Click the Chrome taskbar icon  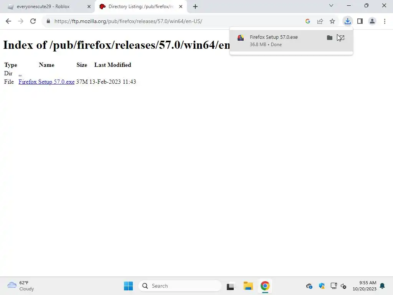click(x=265, y=286)
